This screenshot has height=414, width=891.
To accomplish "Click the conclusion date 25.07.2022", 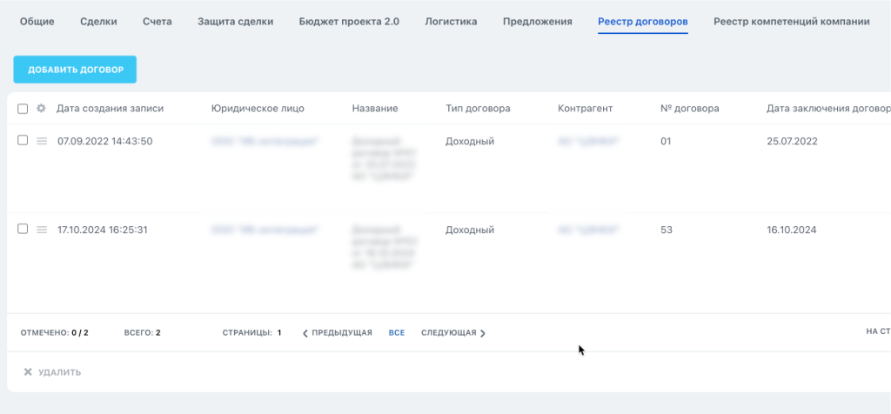I will pos(792,142).
